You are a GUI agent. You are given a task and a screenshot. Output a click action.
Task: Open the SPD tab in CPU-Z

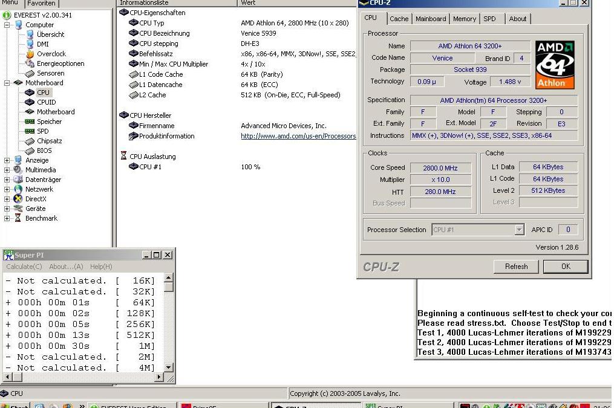click(x=489, y=19)
